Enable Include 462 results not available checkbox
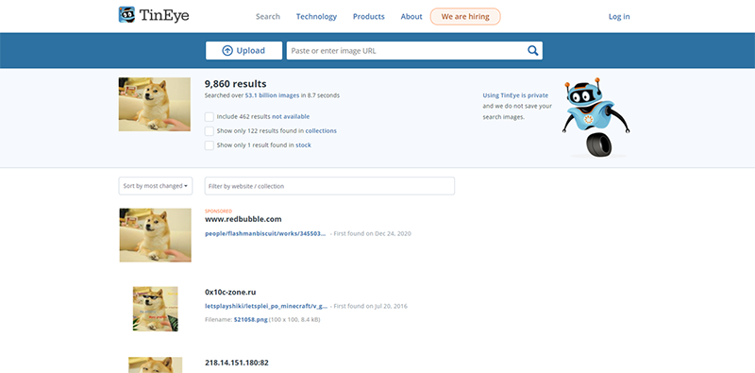Screen dimensions: 755x373 tap(209, 117)
